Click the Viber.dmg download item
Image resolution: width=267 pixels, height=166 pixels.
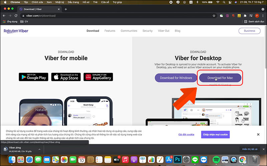(20, 149)
